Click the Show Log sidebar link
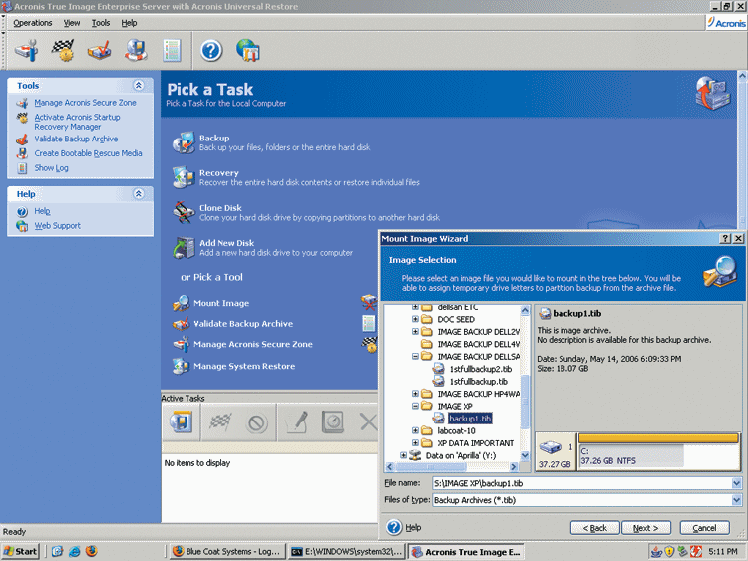The height and width of the screenshot is (561, 748). [x=51, y=168]
